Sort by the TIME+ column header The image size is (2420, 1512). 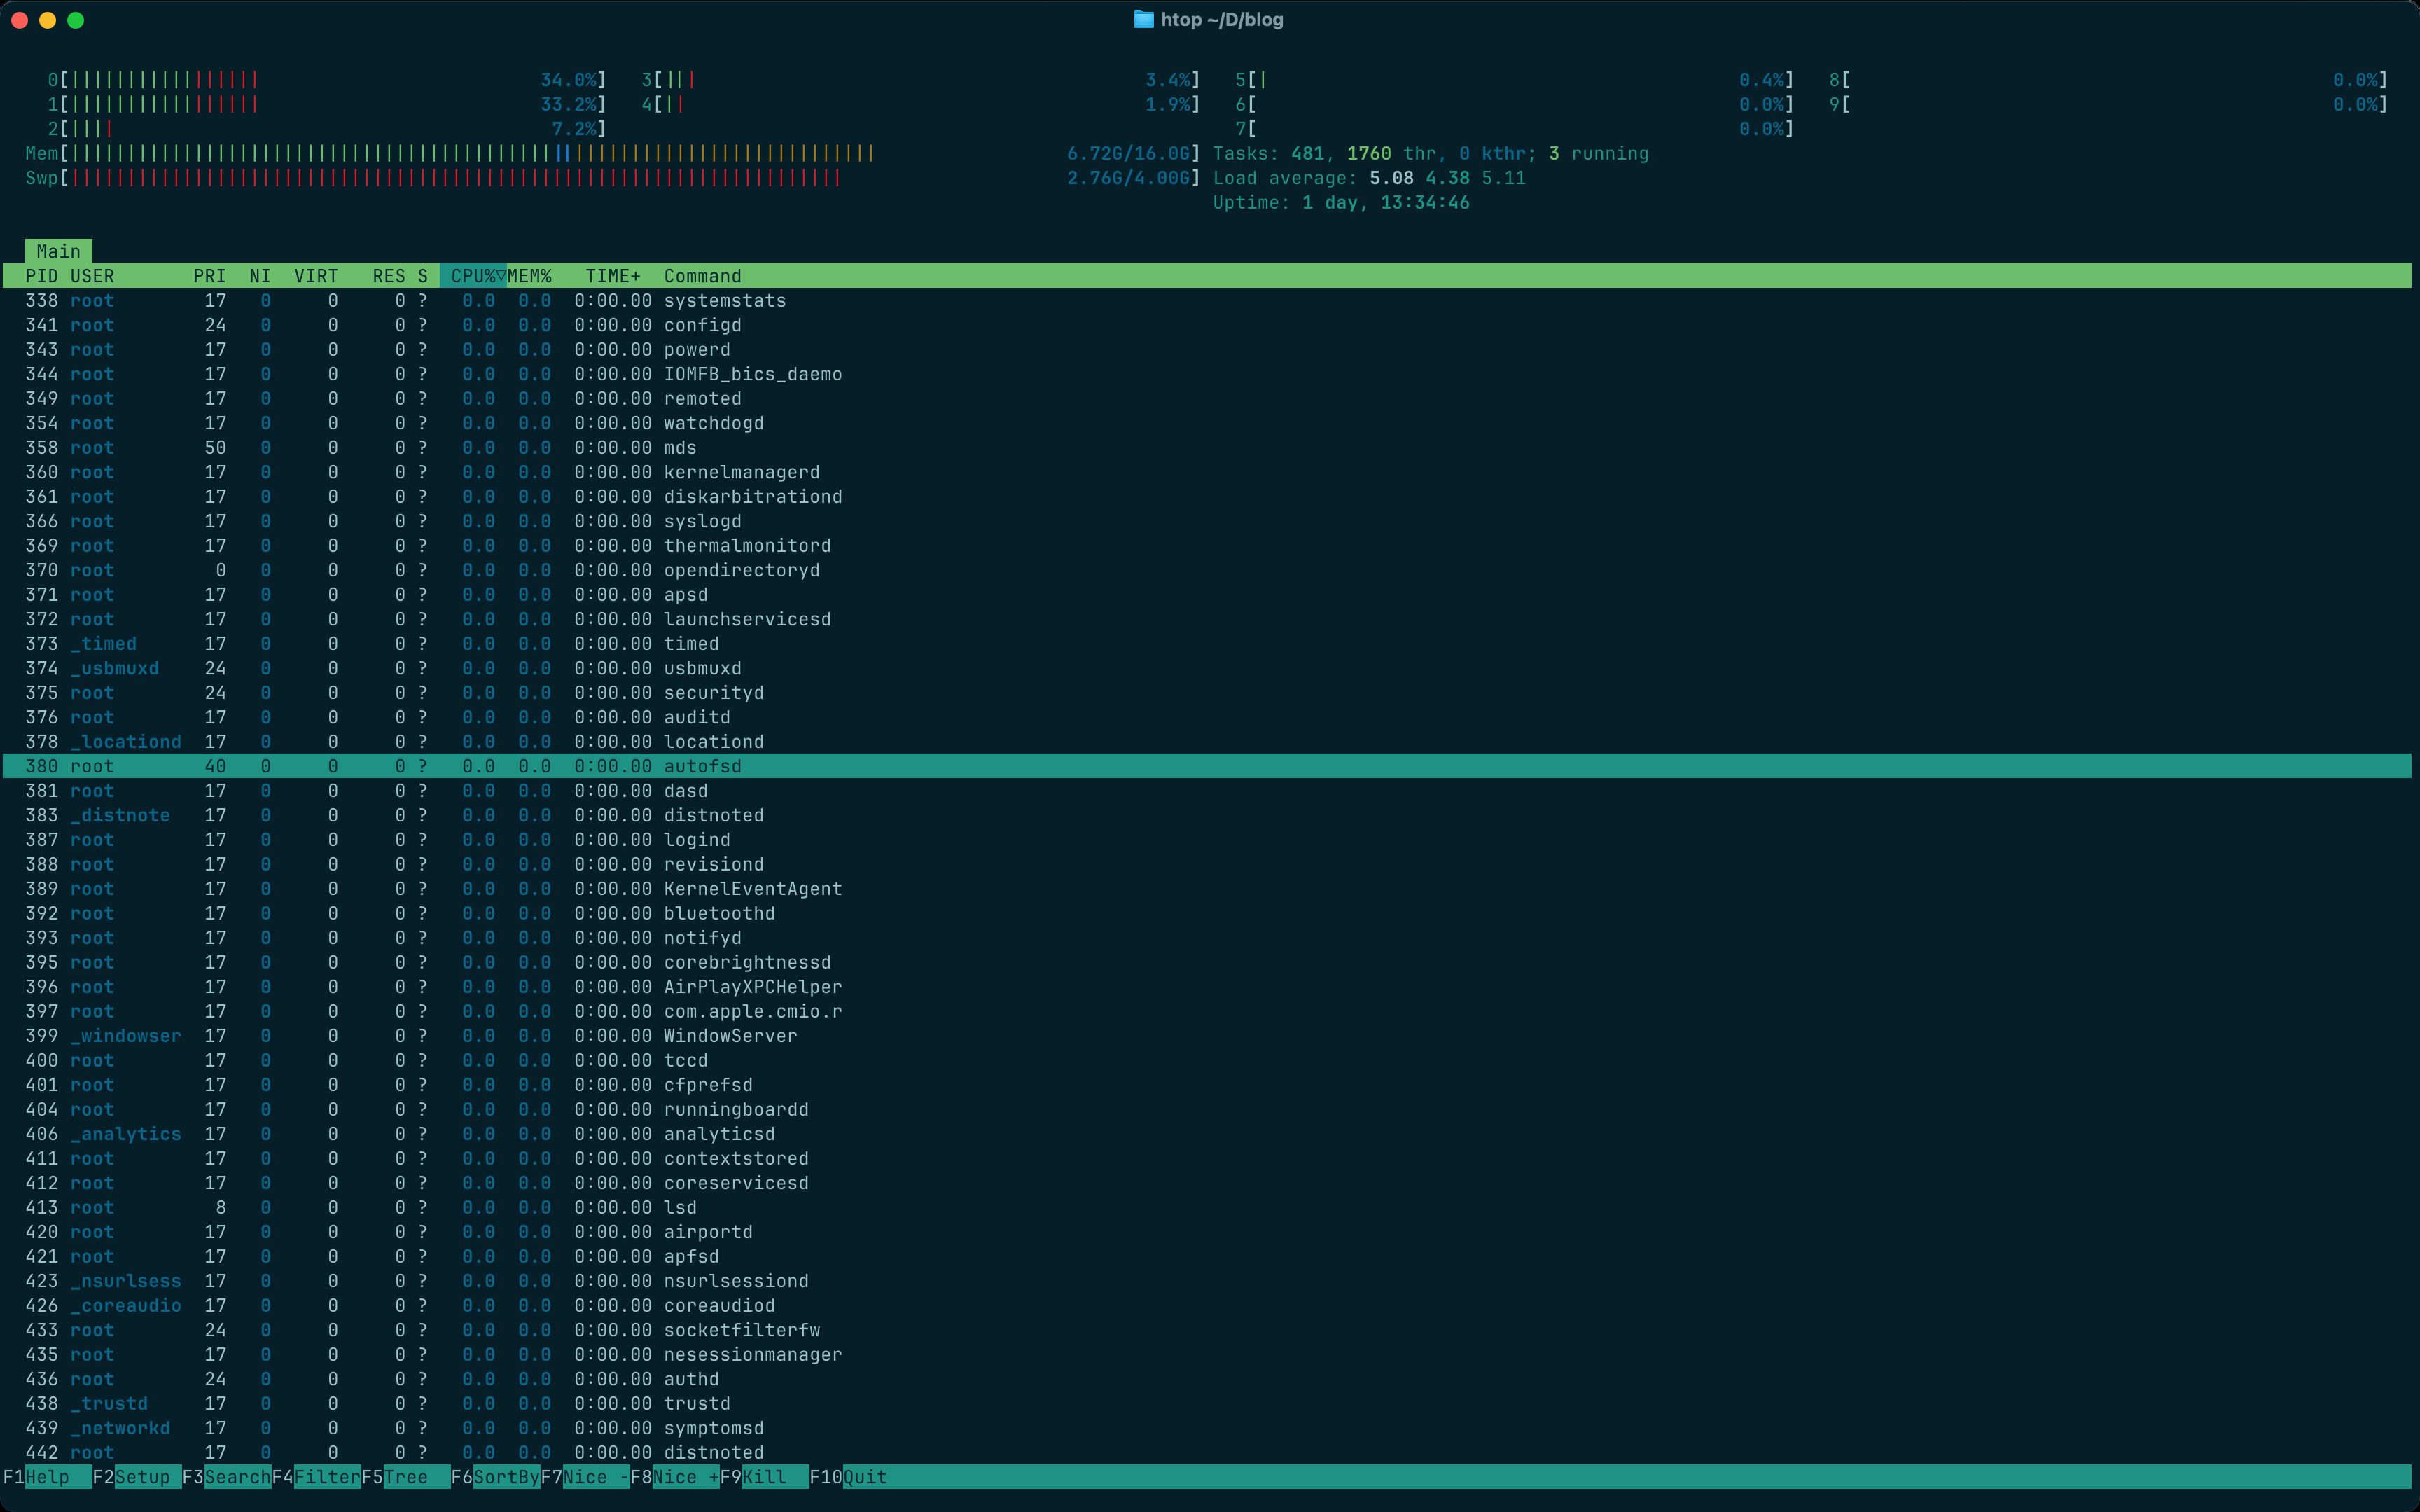[613, 276]
